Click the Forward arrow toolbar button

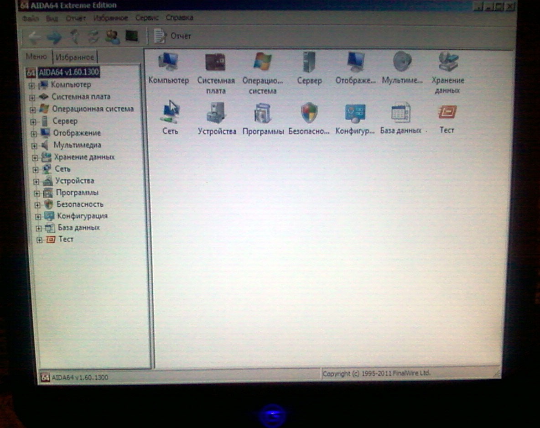[54, 37]
